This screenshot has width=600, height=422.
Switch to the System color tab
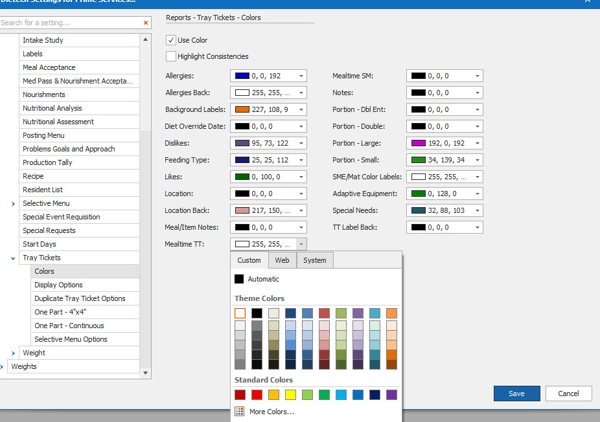pos(314,260)
